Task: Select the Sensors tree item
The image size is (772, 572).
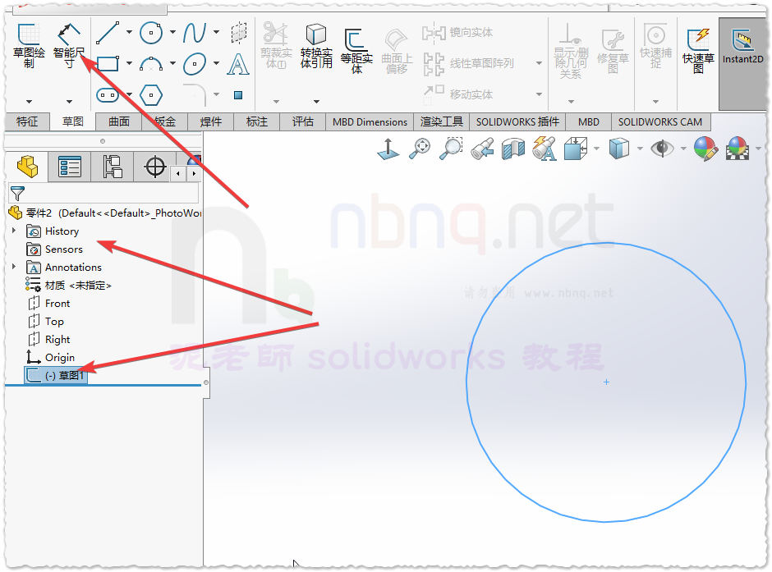Action: pyautogui.click(x=55, y=249)
